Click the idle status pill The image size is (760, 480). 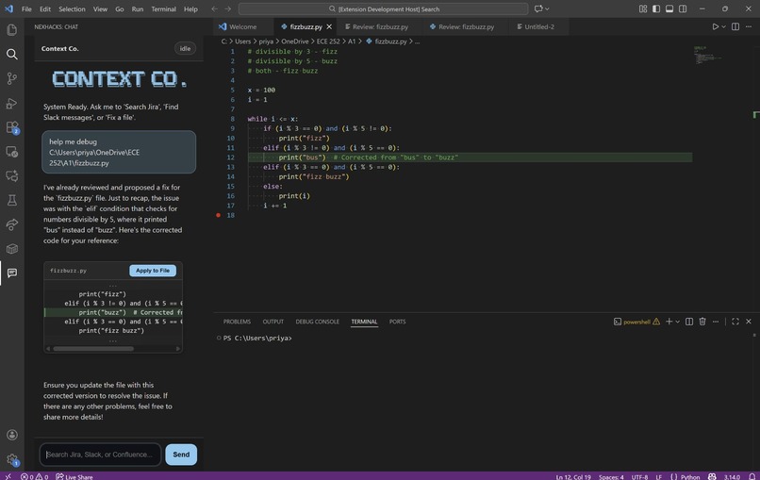[x=185, y=48]
